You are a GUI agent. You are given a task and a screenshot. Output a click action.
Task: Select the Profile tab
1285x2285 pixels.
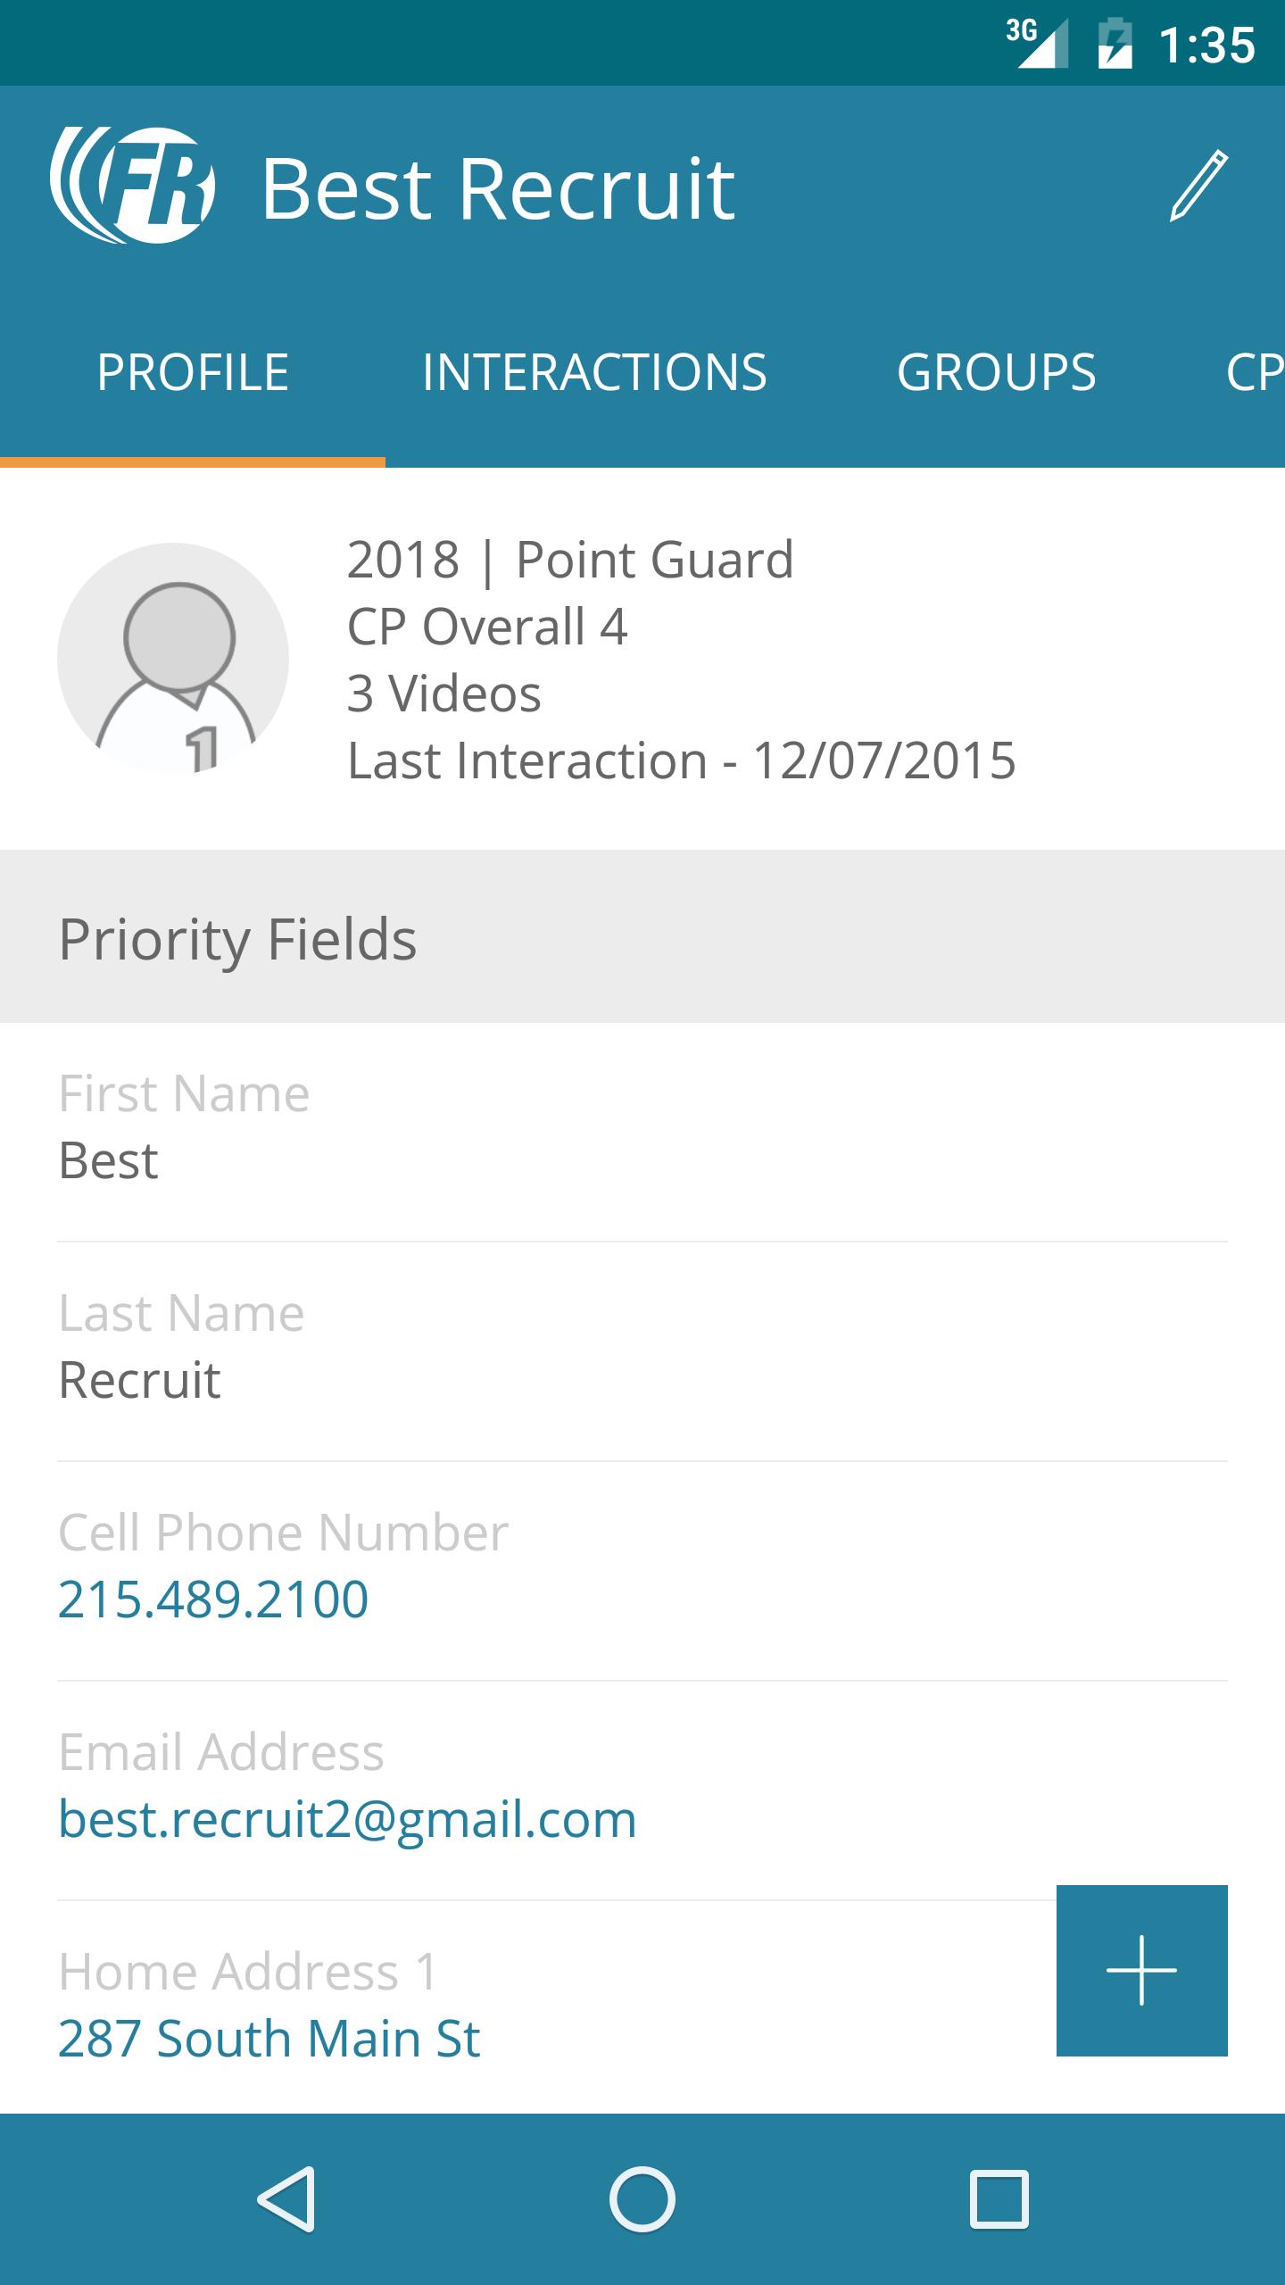[193, 372]
